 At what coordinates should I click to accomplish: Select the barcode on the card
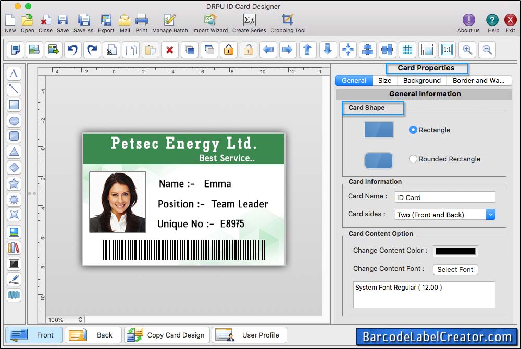point(184,250)
